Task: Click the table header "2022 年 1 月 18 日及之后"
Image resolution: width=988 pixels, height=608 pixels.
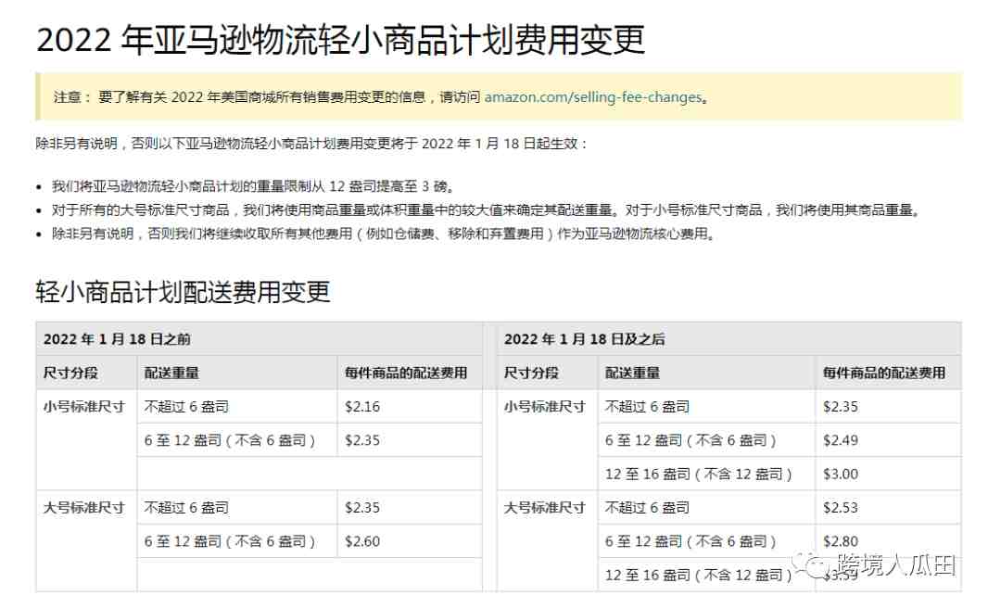Action: (584, 339)
